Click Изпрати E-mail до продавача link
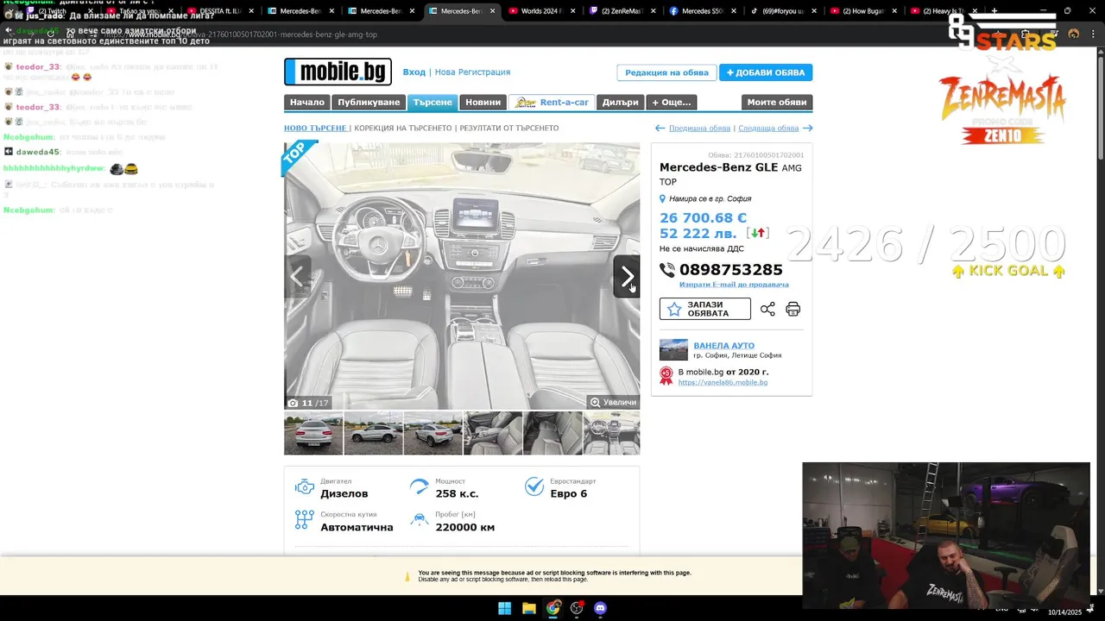The image size is (1105, 621). click(734, 285)
